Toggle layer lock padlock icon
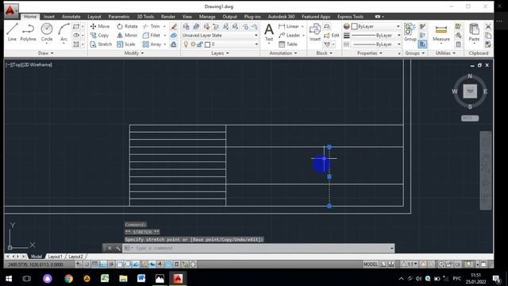508x286 pixels. pyautogui.click(x=200, y=44)
